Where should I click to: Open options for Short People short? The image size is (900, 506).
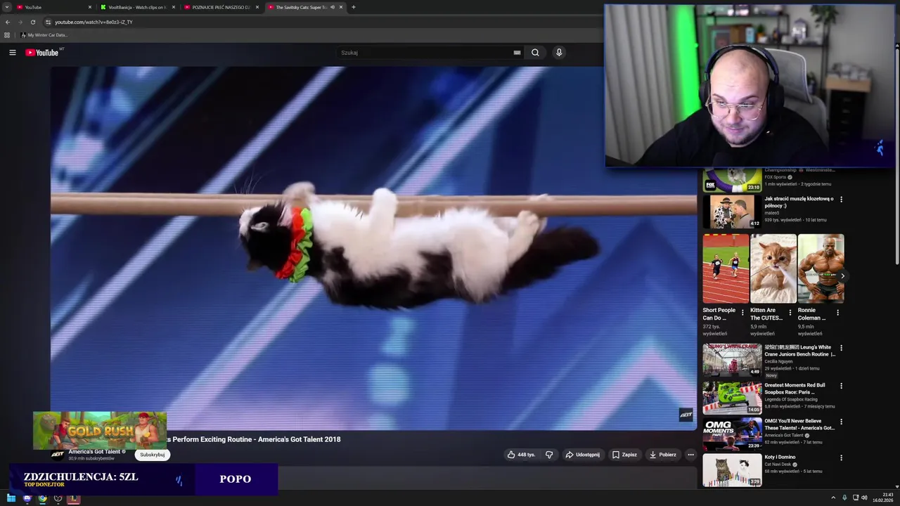(x=742, y=313)
